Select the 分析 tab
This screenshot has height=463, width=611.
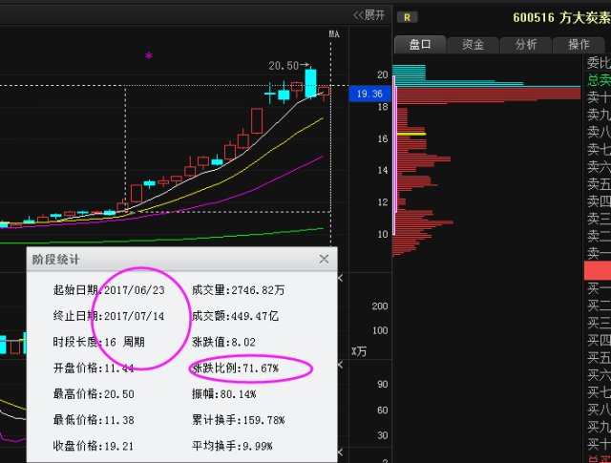525,44
